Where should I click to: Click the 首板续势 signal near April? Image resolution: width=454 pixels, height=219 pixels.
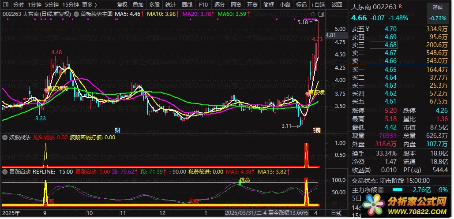[317, 92]
